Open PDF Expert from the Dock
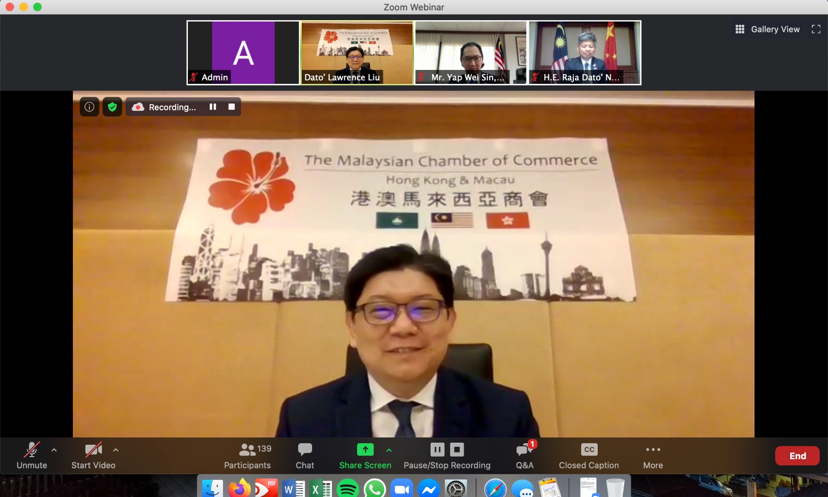The image size is (828, 497). 267,488
